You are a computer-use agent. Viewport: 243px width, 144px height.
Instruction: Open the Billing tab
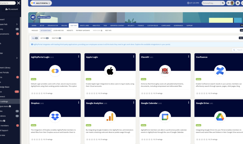(64, 26)
